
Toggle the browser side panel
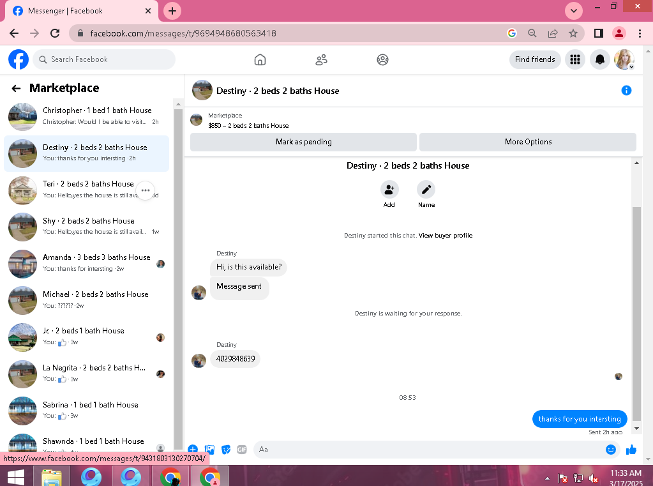pos(599,33)
